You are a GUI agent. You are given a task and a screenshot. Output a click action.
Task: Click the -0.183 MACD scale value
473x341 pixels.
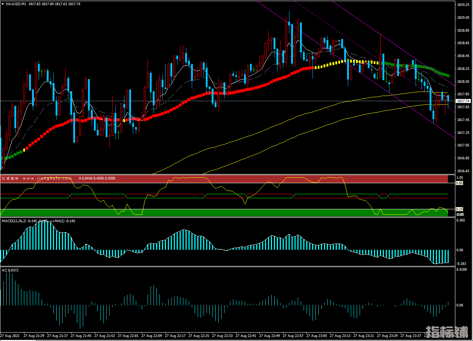click(461, 263)
